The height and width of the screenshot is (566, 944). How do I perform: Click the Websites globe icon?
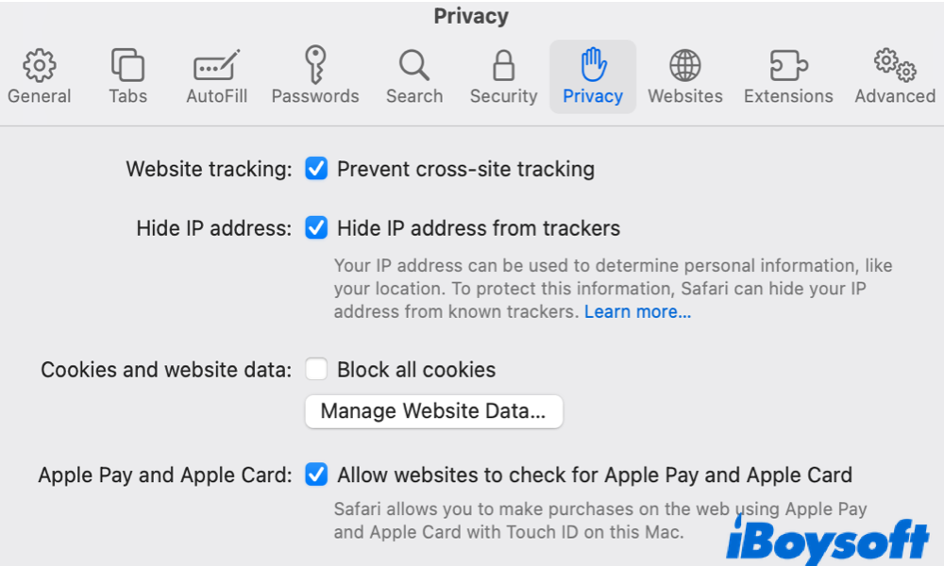click(684, 65)
